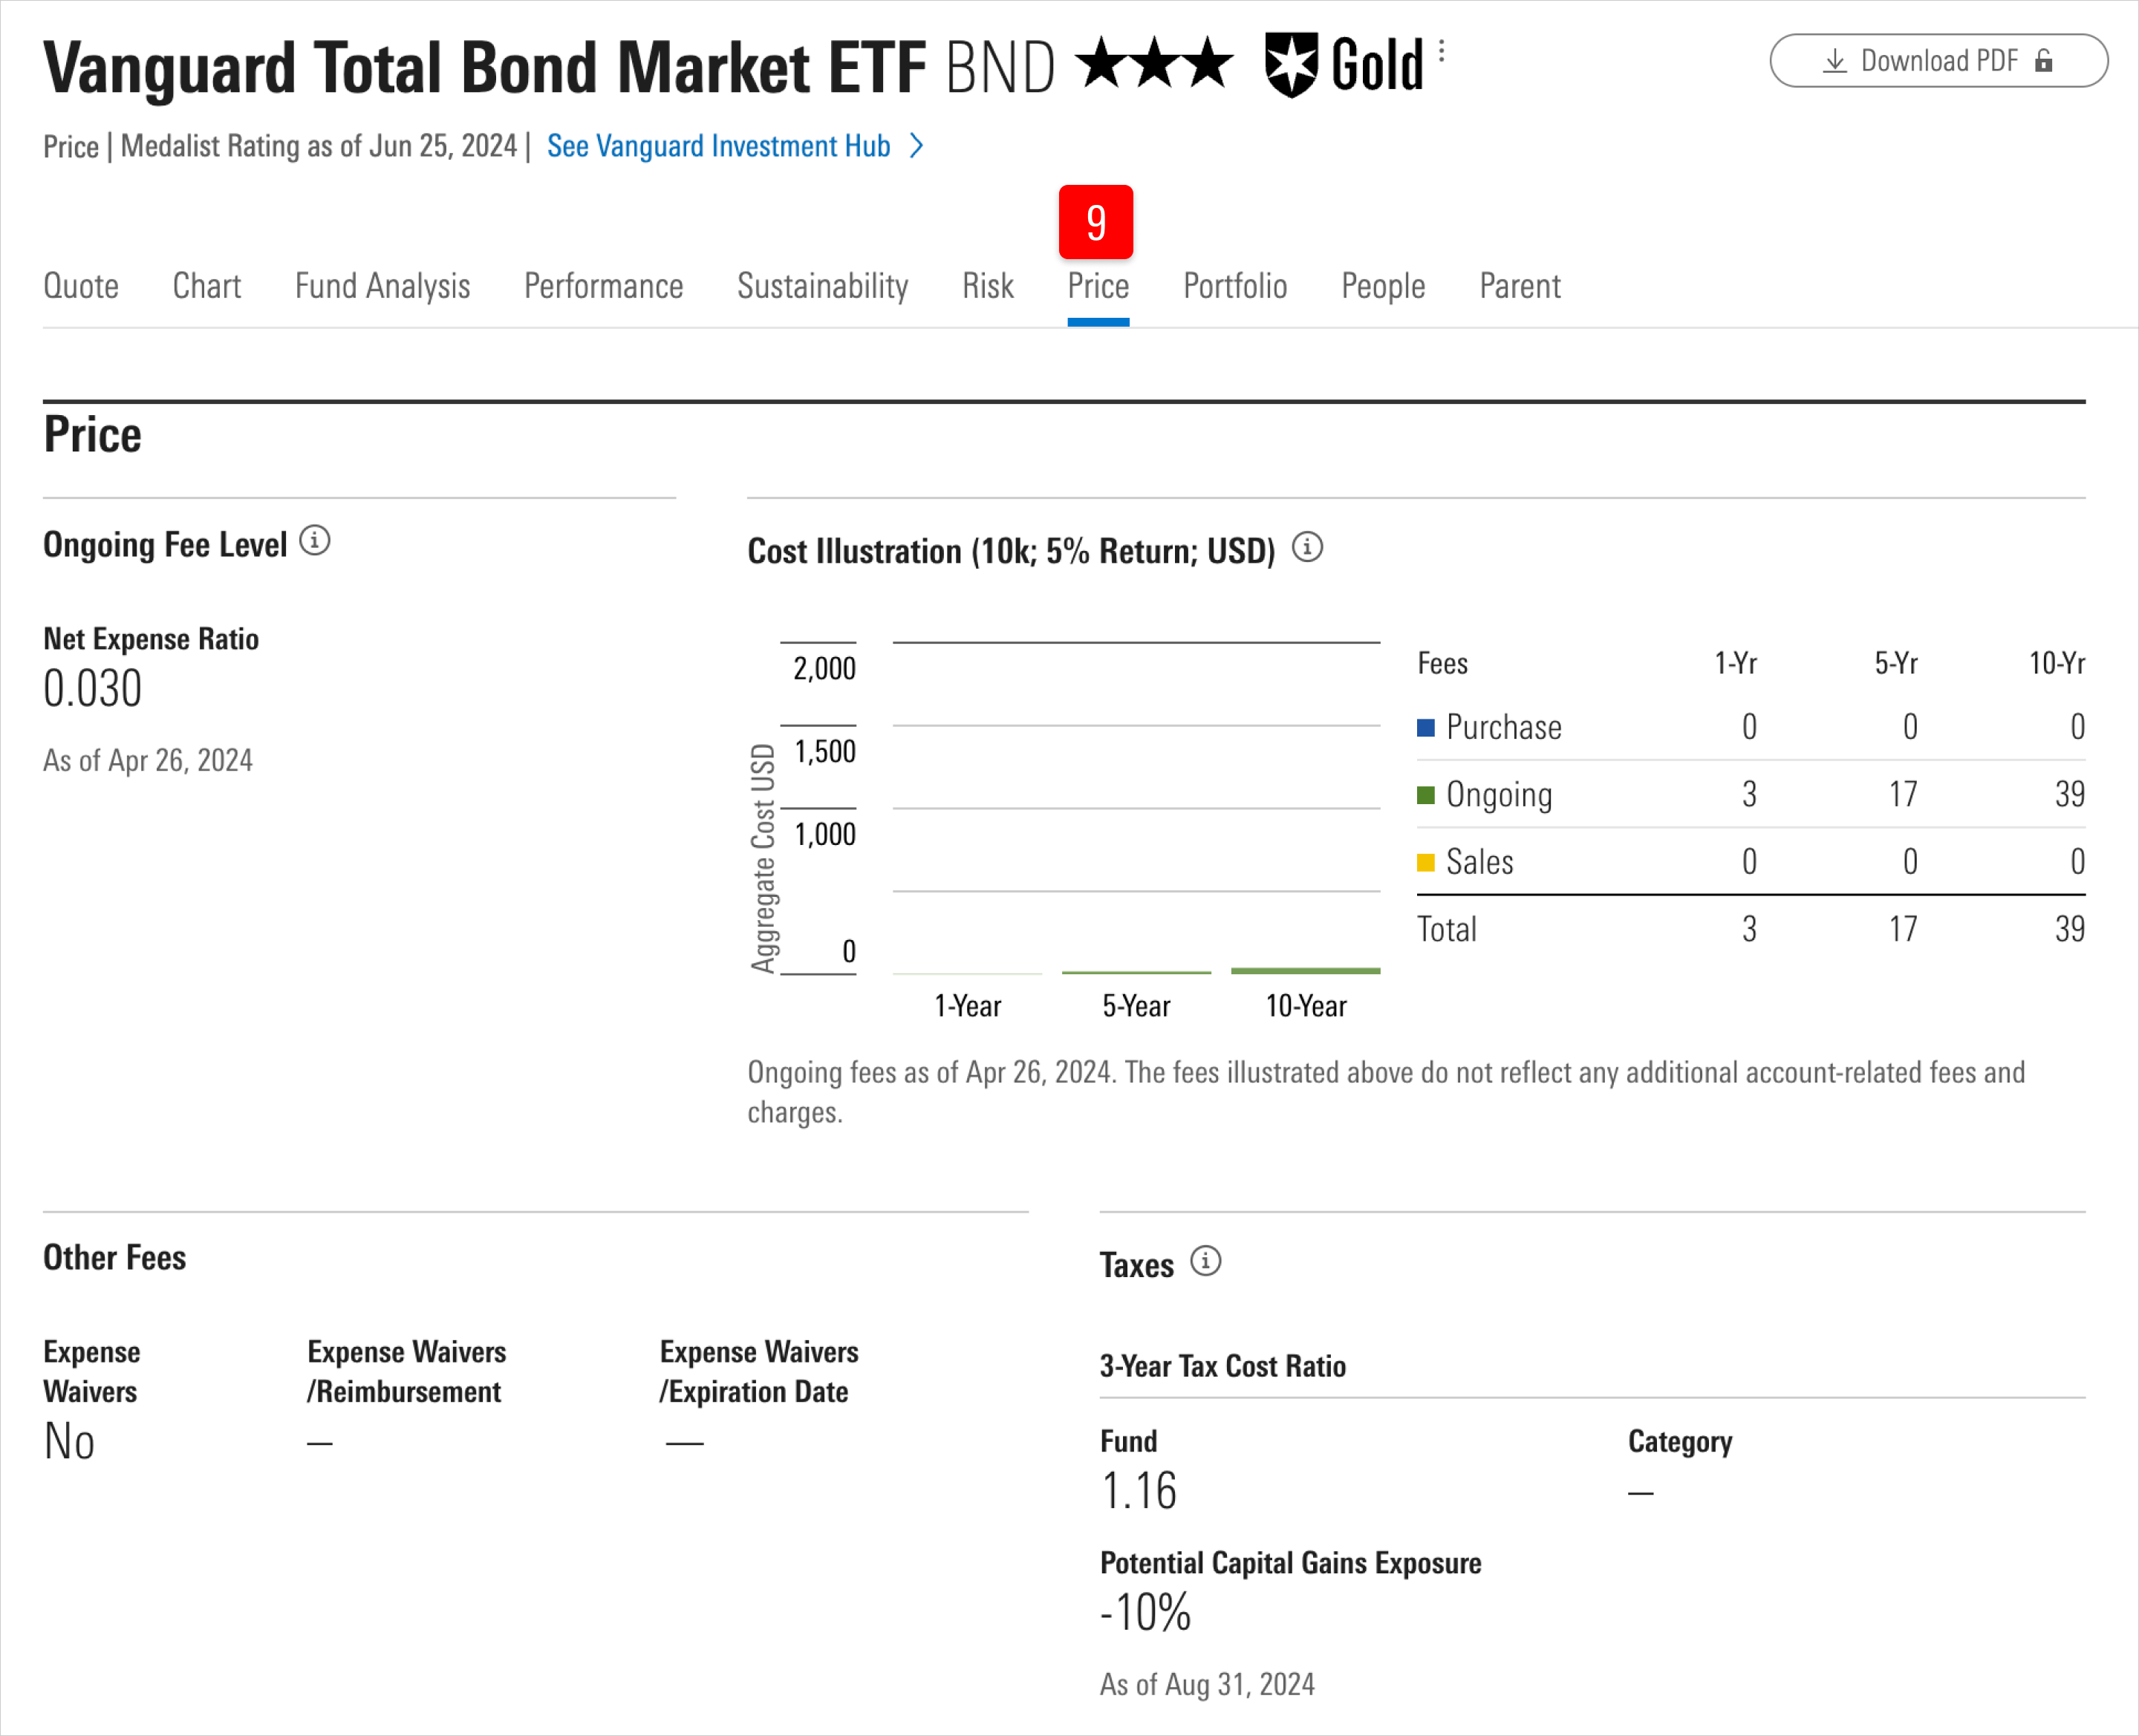This screenshot has width=2139, height=1736.
Task: Click the 10-Yr column header
Action: [2057, 662]
